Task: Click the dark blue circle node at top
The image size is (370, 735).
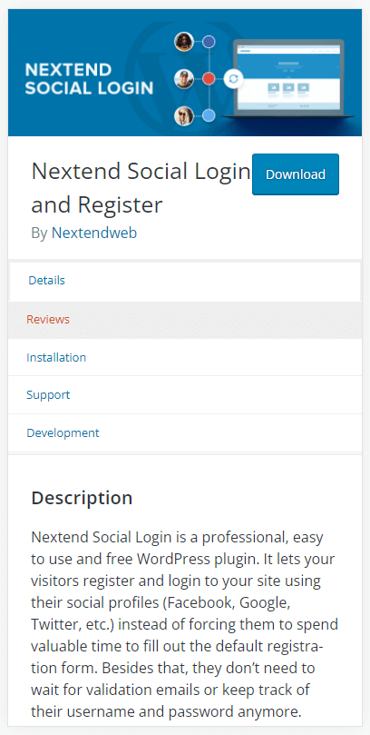Action: click(209, 42)
